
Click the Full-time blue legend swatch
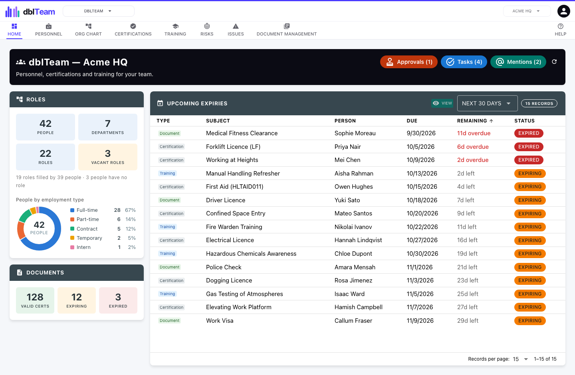(72, 210)
